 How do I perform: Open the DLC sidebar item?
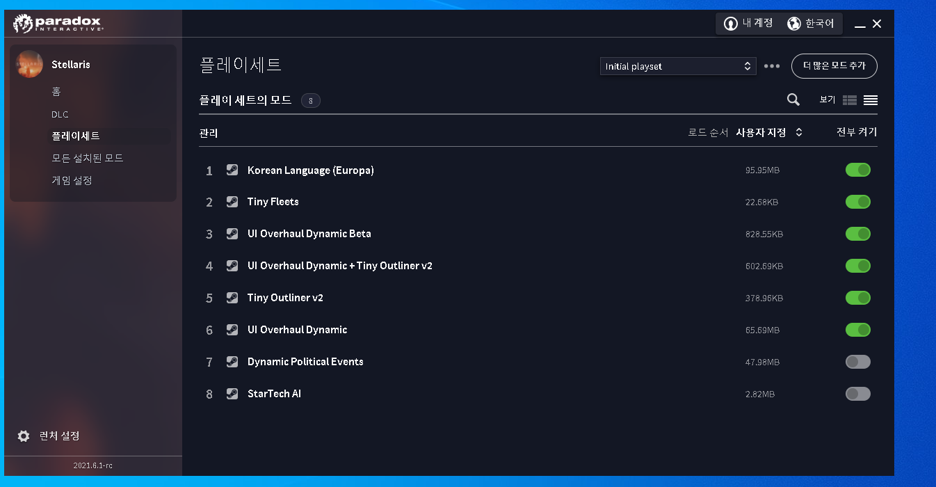[60, 114]
